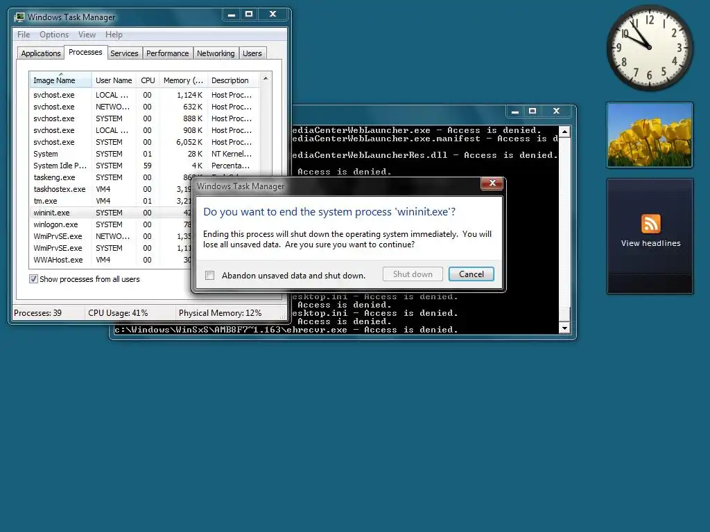Select svchost.exe row using 6,052 K
710x532 pixels.
tap(144, 142)
